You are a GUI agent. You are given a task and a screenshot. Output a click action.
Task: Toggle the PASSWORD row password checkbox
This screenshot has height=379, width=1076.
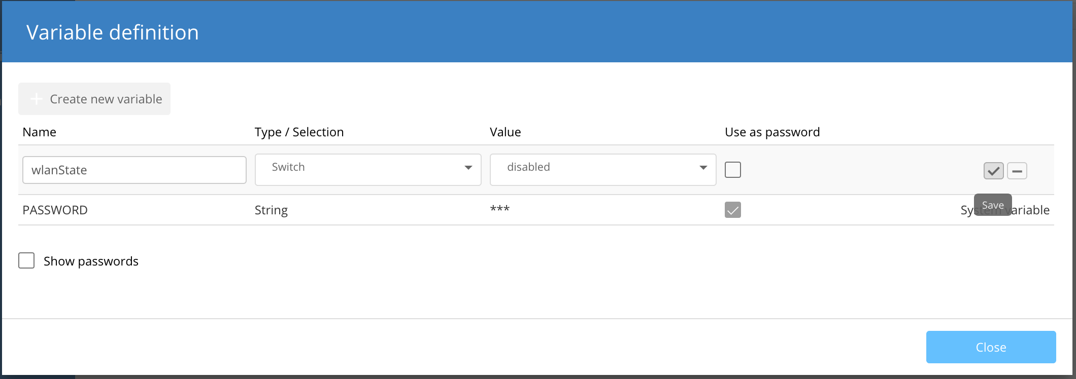point(732,210)
